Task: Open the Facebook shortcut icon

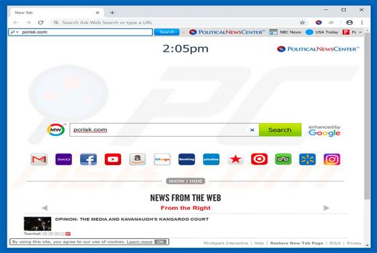Action: (88, 159)
